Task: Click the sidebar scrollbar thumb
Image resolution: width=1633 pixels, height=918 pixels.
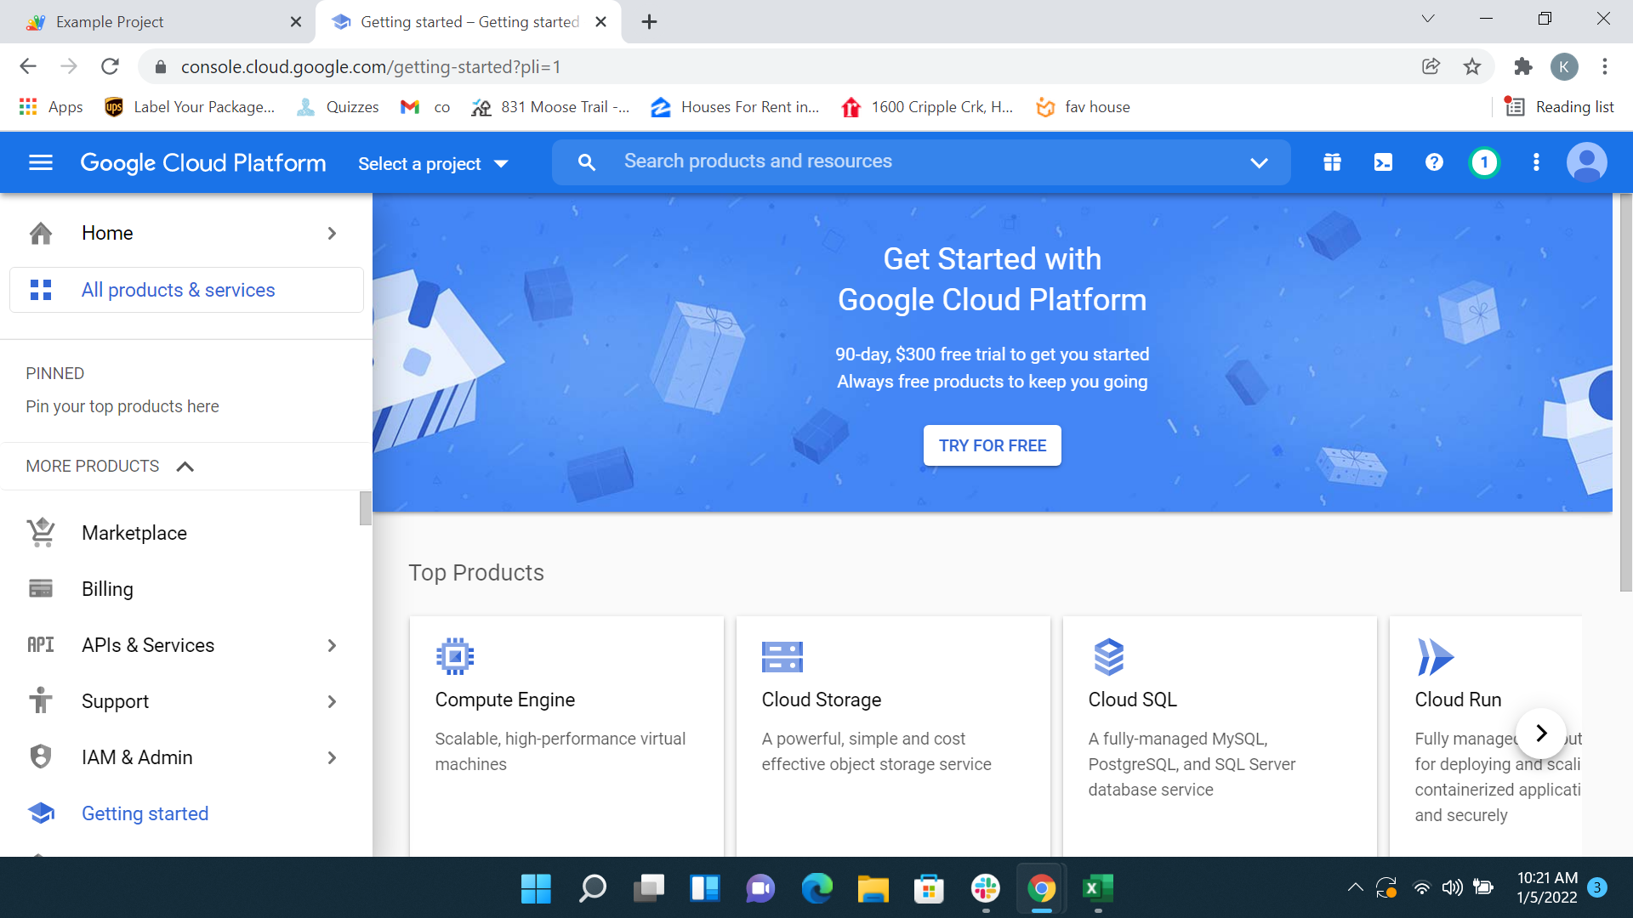Action: [x=366, y=508]
